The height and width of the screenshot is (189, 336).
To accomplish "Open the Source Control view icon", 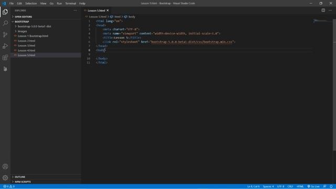I will (5, 35).
